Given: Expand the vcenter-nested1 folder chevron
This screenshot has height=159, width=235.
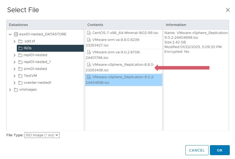Looking at the screenshot, I should click(15, 83).
